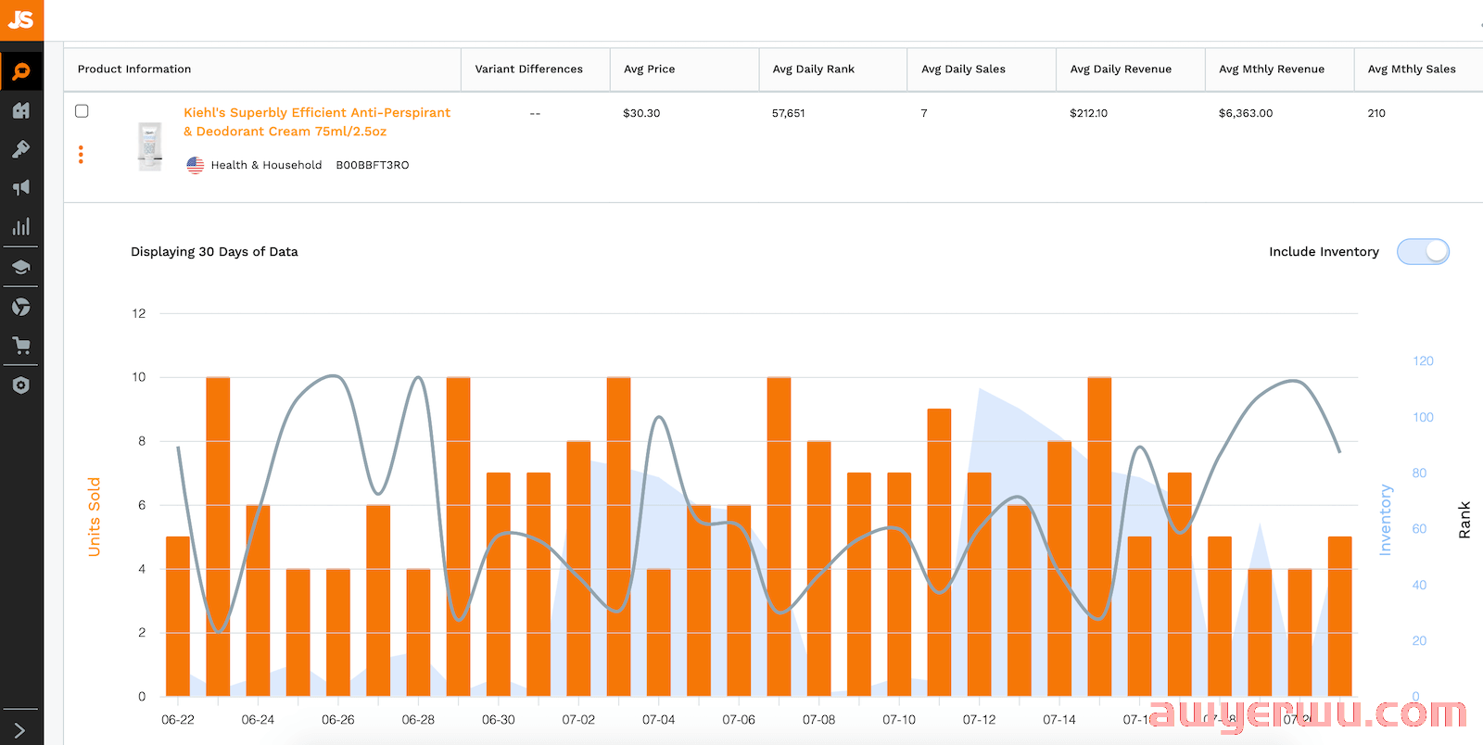The height and width of the screenshot is (745, 1483).
Task: Click the Product Information column header
Action: pos(134,69)
